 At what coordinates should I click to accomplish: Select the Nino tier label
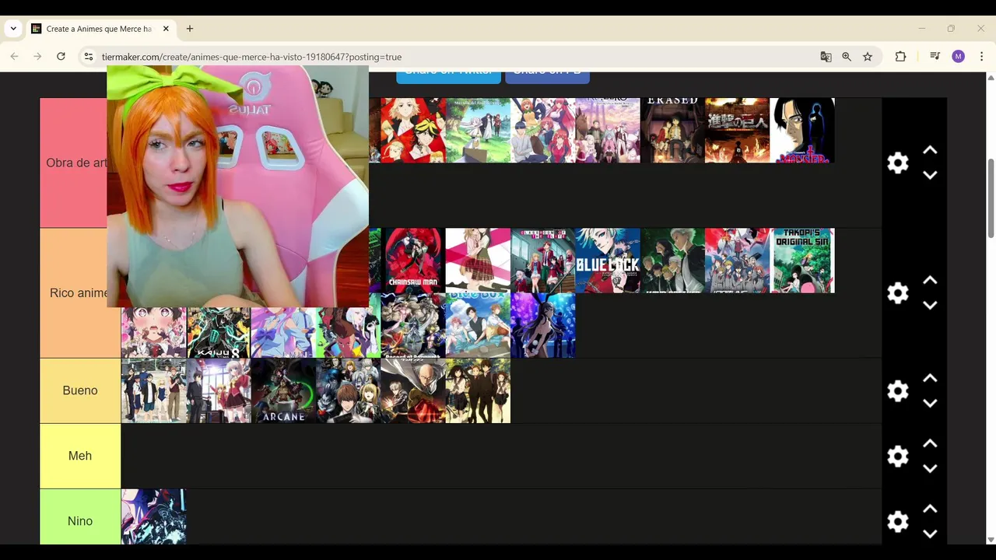(x=80, y=521)
